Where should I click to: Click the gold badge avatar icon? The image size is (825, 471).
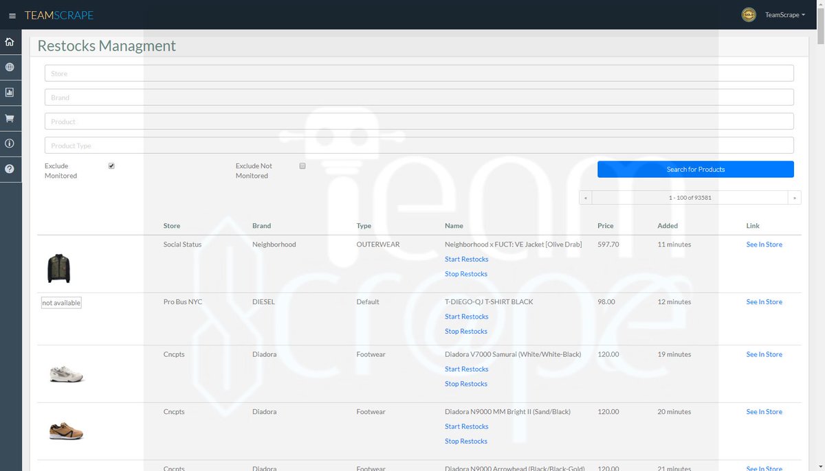(749, 14)
